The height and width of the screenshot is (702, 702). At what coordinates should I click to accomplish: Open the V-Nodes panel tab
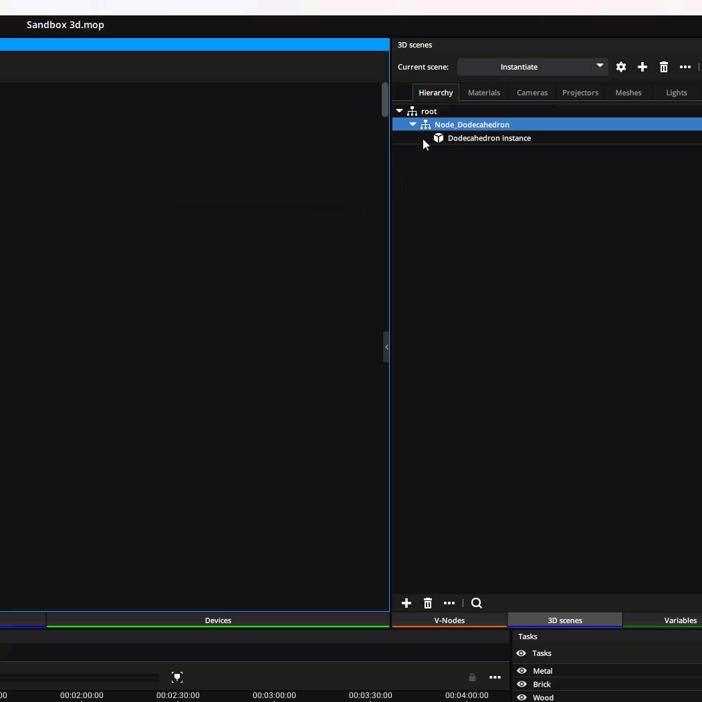point(449,620)
